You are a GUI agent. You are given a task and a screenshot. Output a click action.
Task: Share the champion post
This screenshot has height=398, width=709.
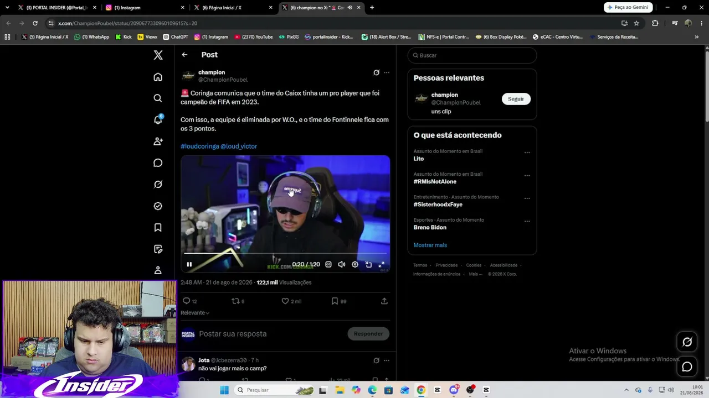click(384, 301)
